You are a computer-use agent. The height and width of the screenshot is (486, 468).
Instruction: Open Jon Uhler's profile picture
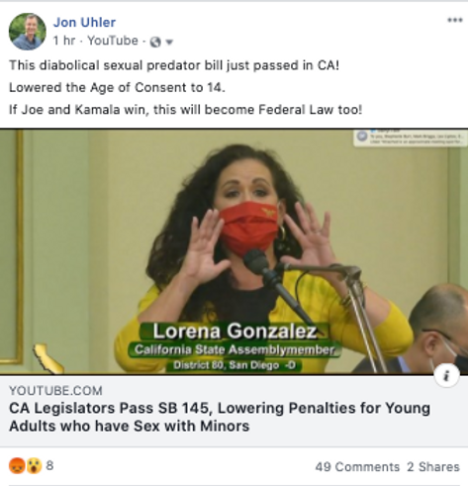click(x=28, y=32)
